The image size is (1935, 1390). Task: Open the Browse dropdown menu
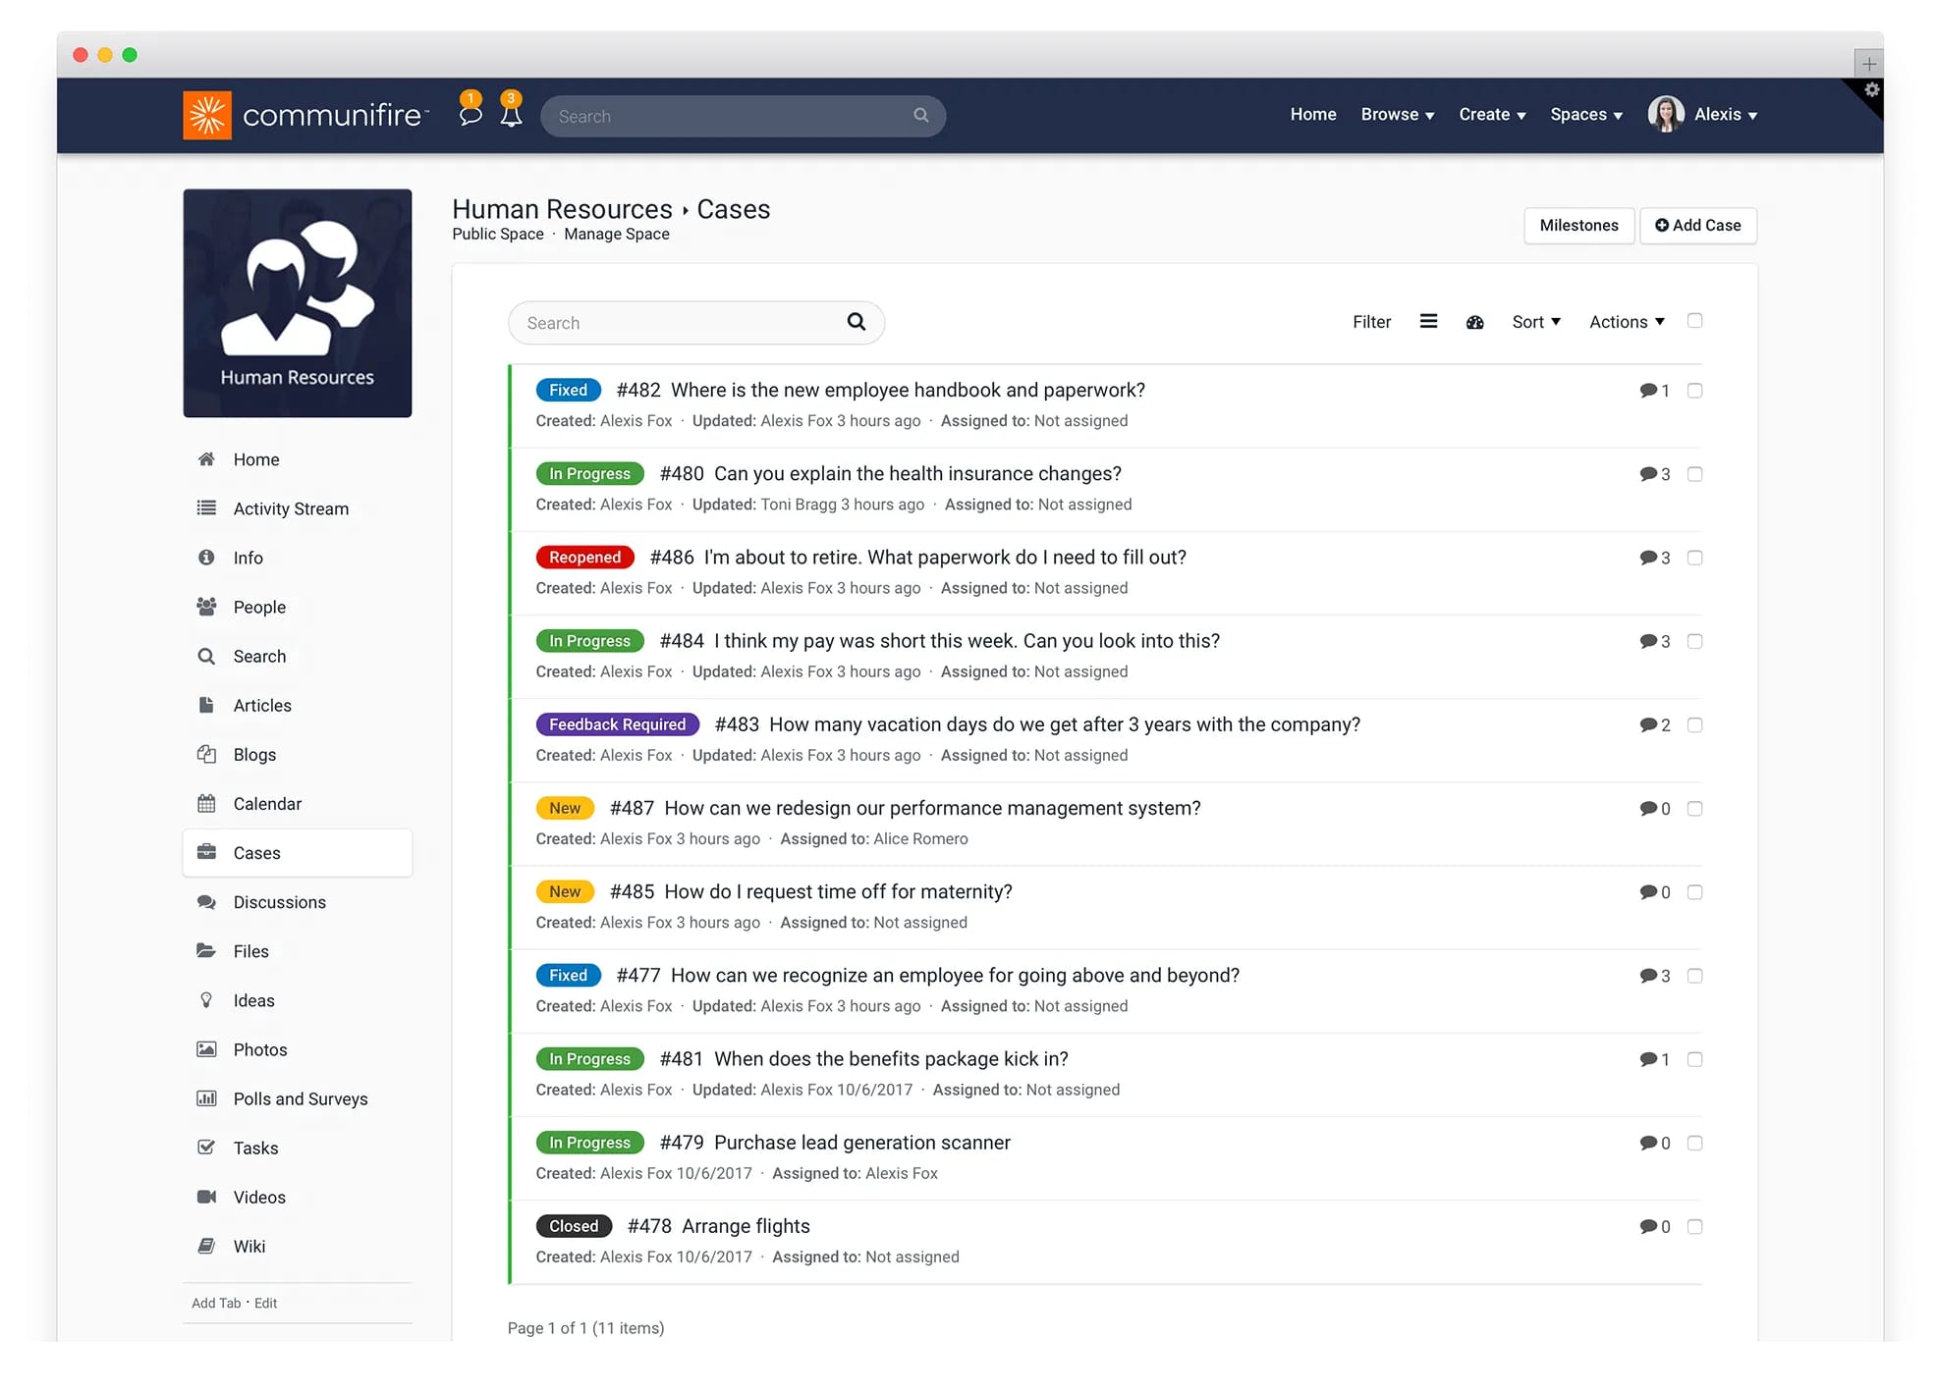1397,114
